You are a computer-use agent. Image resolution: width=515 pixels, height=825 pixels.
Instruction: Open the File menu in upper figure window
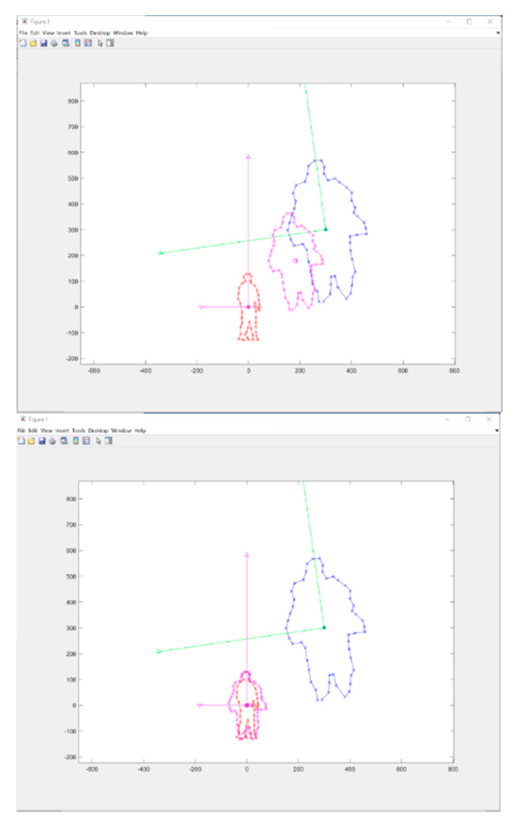point(23,33)
